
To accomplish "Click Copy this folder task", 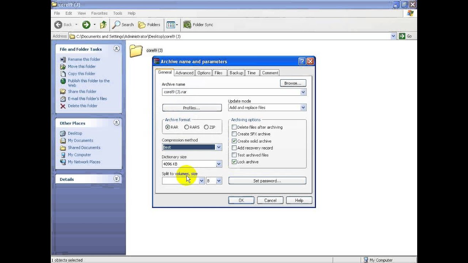I will [82, 73].
